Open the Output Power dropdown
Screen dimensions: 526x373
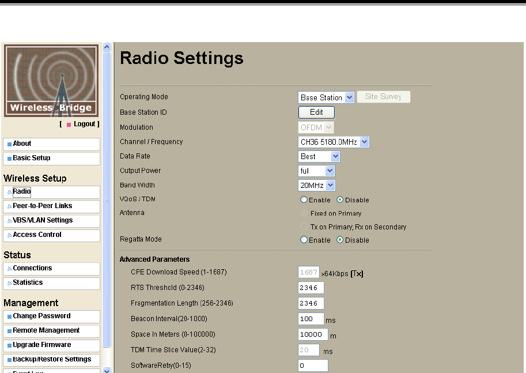click(316, 171)
